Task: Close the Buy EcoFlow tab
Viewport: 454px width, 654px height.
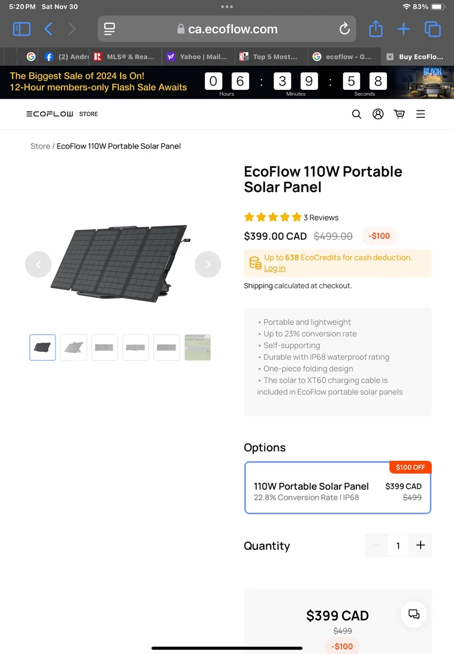Action: click(x=390, y=57)
